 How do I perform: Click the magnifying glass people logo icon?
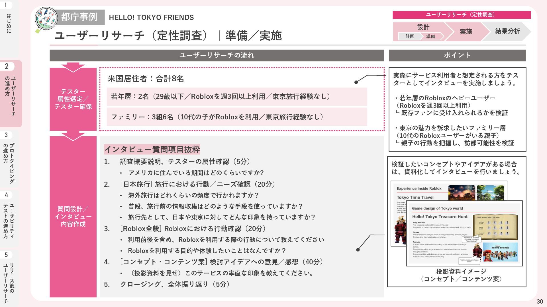click(46, 20)
